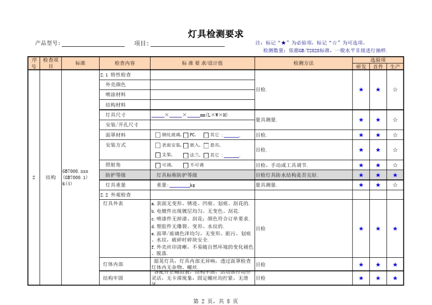Click the 产品型号 blank line field
The height and width of the screenshot is (305, 432).
pyautogui.click(x=93, y=44)
